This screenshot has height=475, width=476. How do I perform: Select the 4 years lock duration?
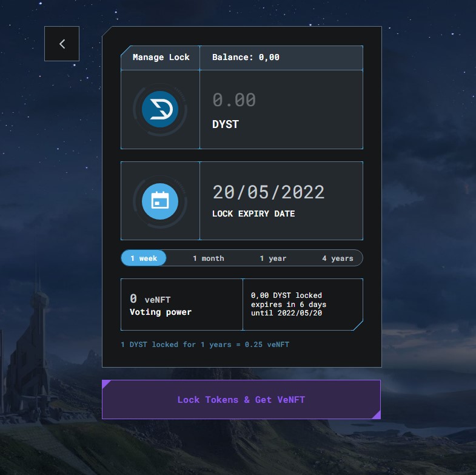tap(338, 258)
